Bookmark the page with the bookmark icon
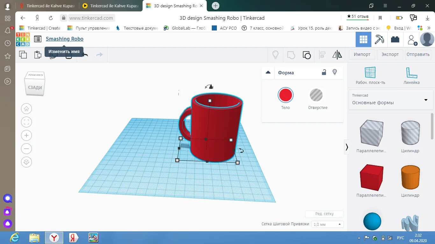The height and width of the screenshot is (244, 435). point(380,18)
